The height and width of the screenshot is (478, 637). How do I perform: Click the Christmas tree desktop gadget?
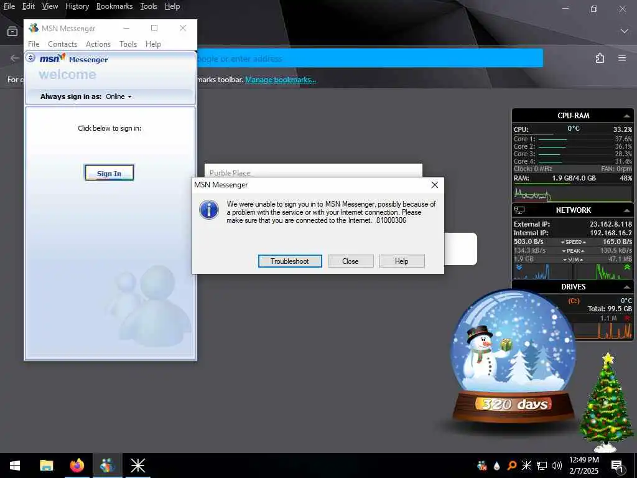pyautogui.click(x=606, y=403)
